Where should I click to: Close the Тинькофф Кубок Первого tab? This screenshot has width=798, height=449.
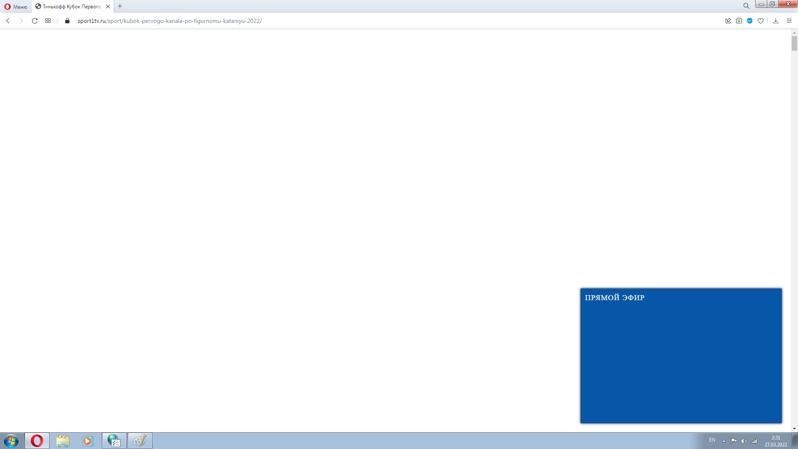[108, 7]
